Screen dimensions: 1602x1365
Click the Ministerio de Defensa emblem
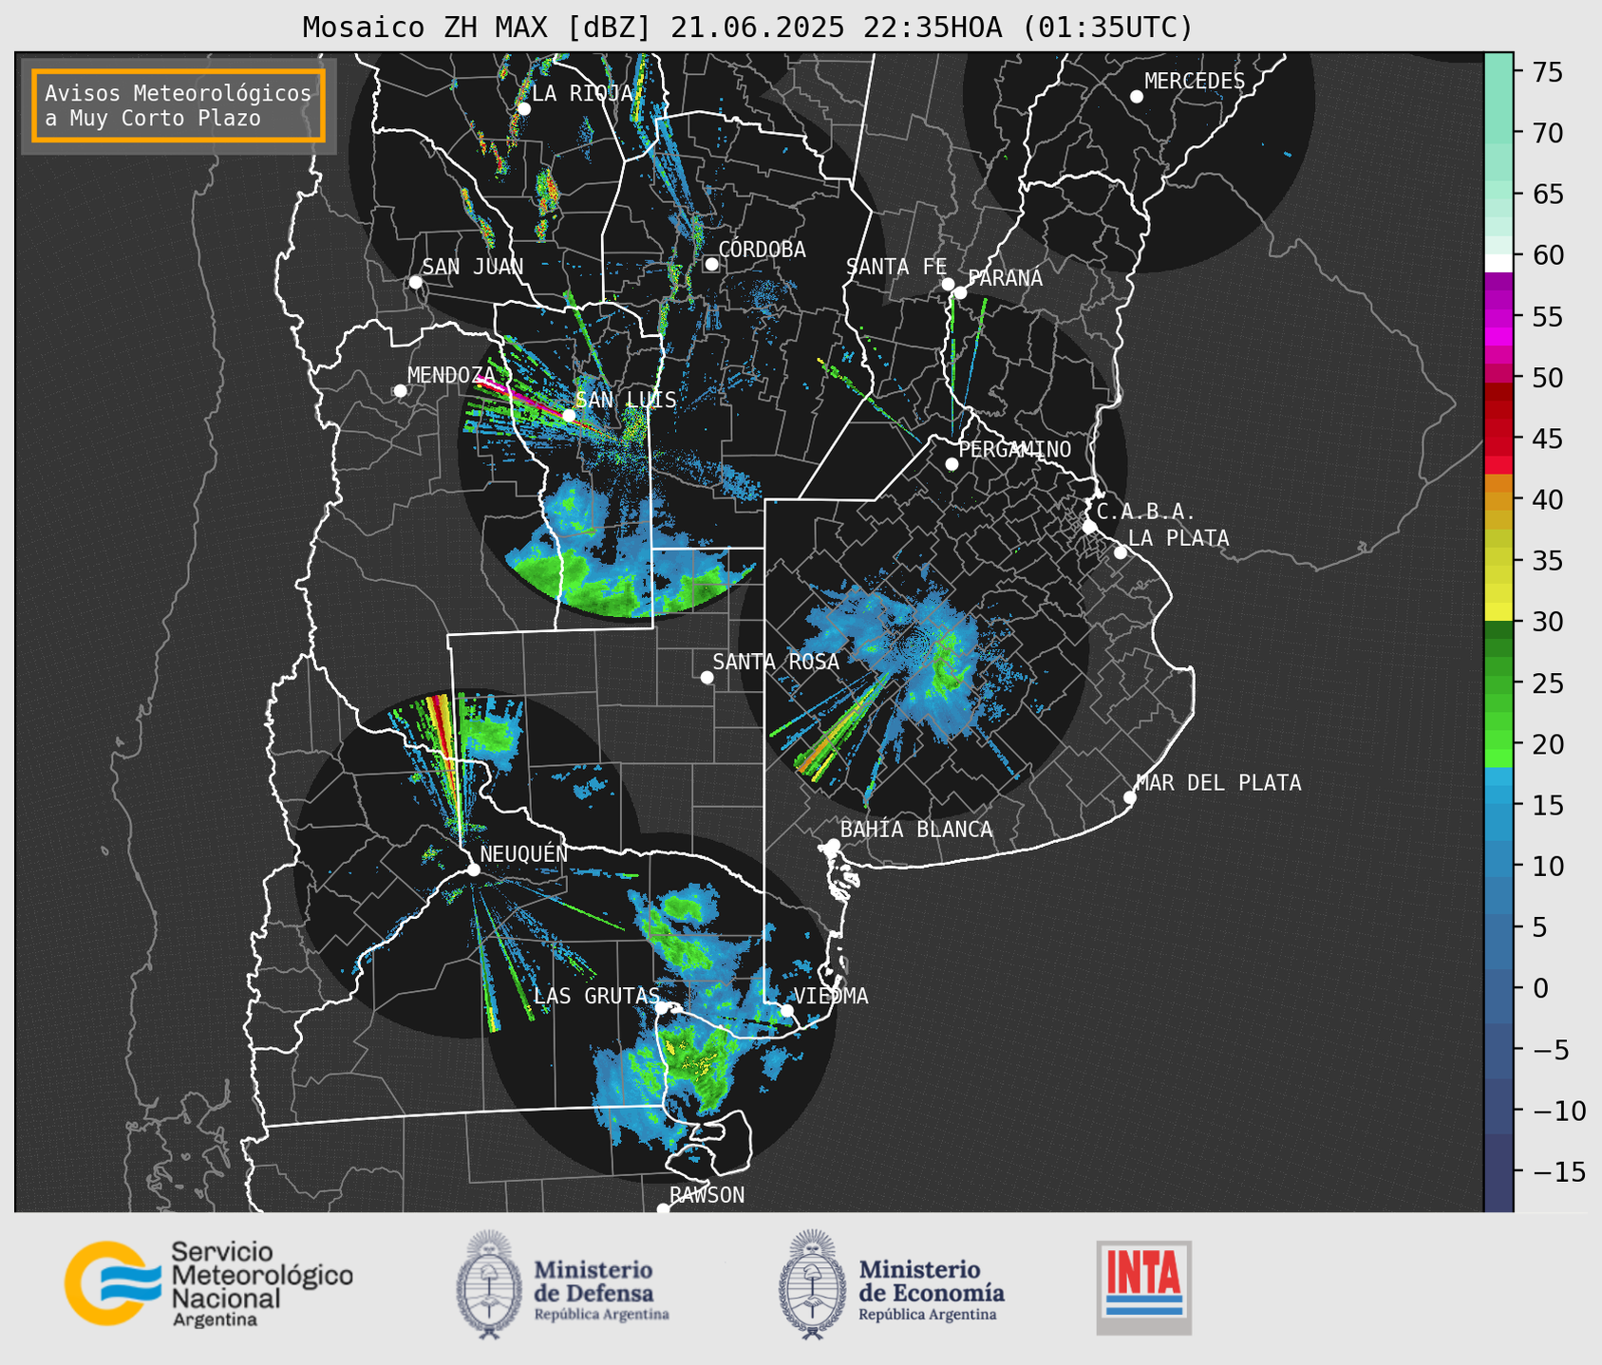[x=490, y=1284]
